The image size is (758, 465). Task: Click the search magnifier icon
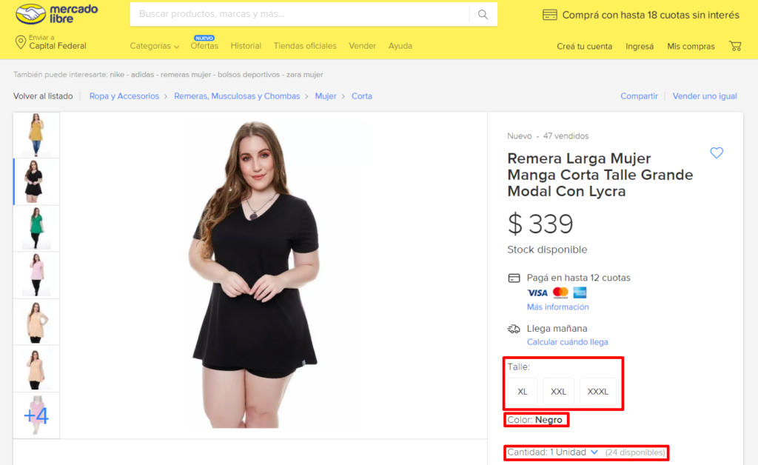(483, 15)
